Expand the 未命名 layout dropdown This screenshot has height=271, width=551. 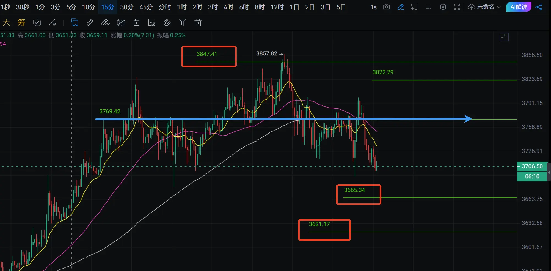pyautogui.click(x=489, y=7)
